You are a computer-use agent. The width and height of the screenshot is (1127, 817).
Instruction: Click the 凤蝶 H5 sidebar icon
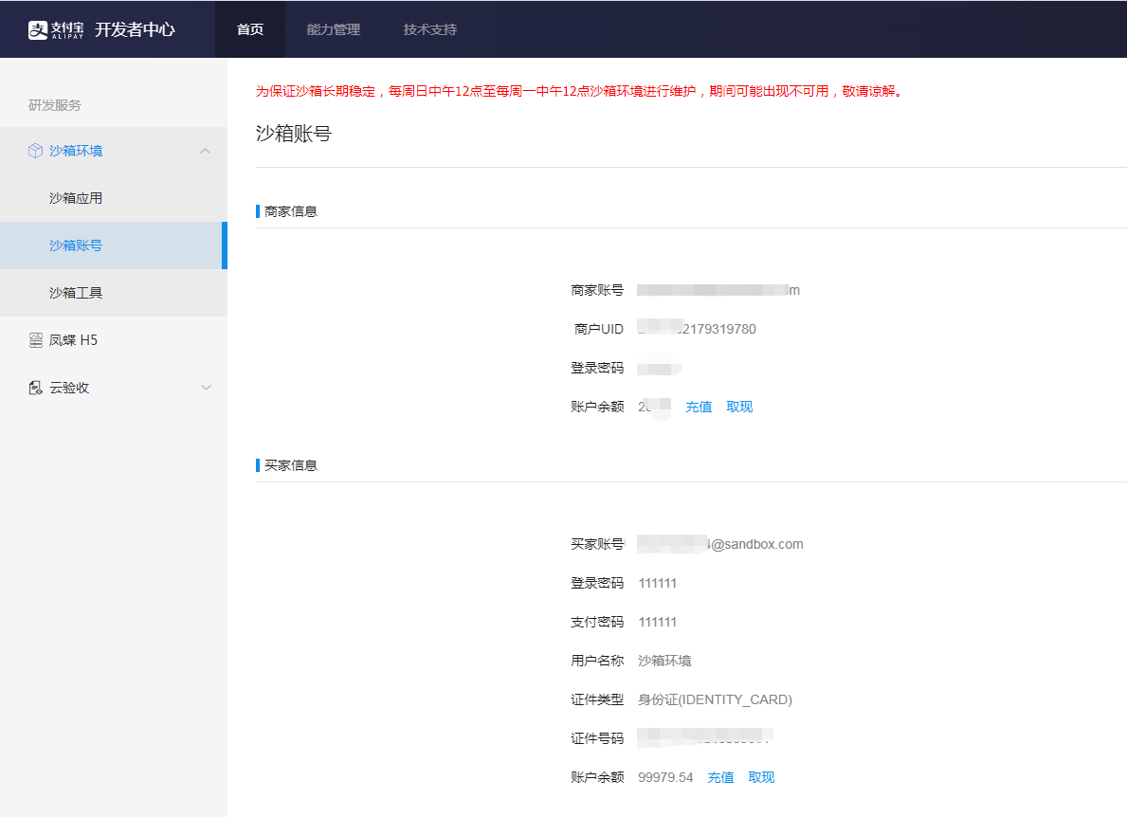(x=35, y=340)
